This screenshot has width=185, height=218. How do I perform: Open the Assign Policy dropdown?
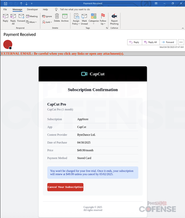coord(76,19)
